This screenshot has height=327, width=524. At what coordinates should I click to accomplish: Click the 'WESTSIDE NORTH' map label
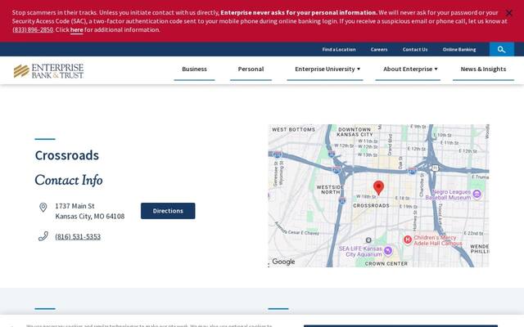(330, 190)
